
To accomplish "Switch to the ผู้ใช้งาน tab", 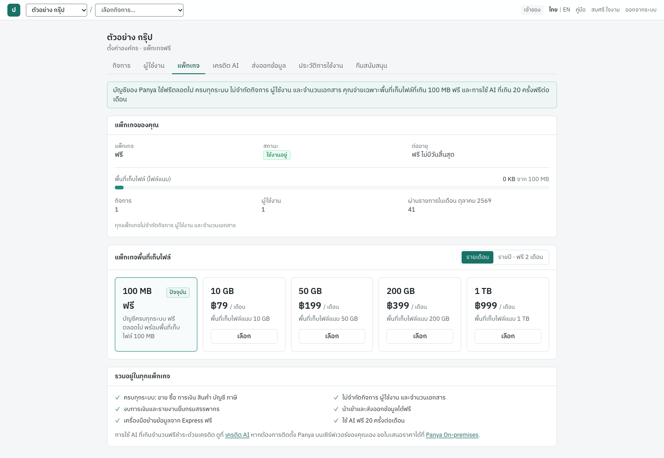I will [x=154, y=65].
